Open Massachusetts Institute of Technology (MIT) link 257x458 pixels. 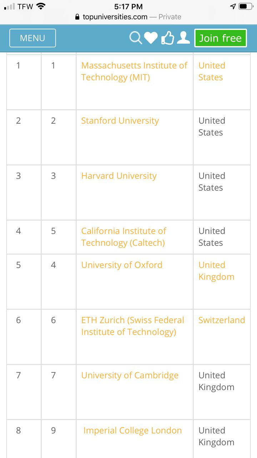pos(134,71)
